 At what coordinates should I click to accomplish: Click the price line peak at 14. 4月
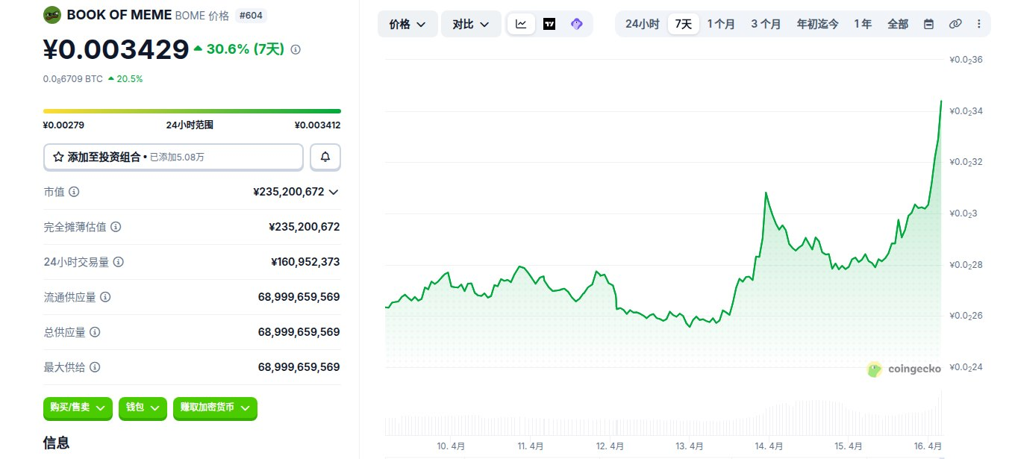tap(766, 193)
